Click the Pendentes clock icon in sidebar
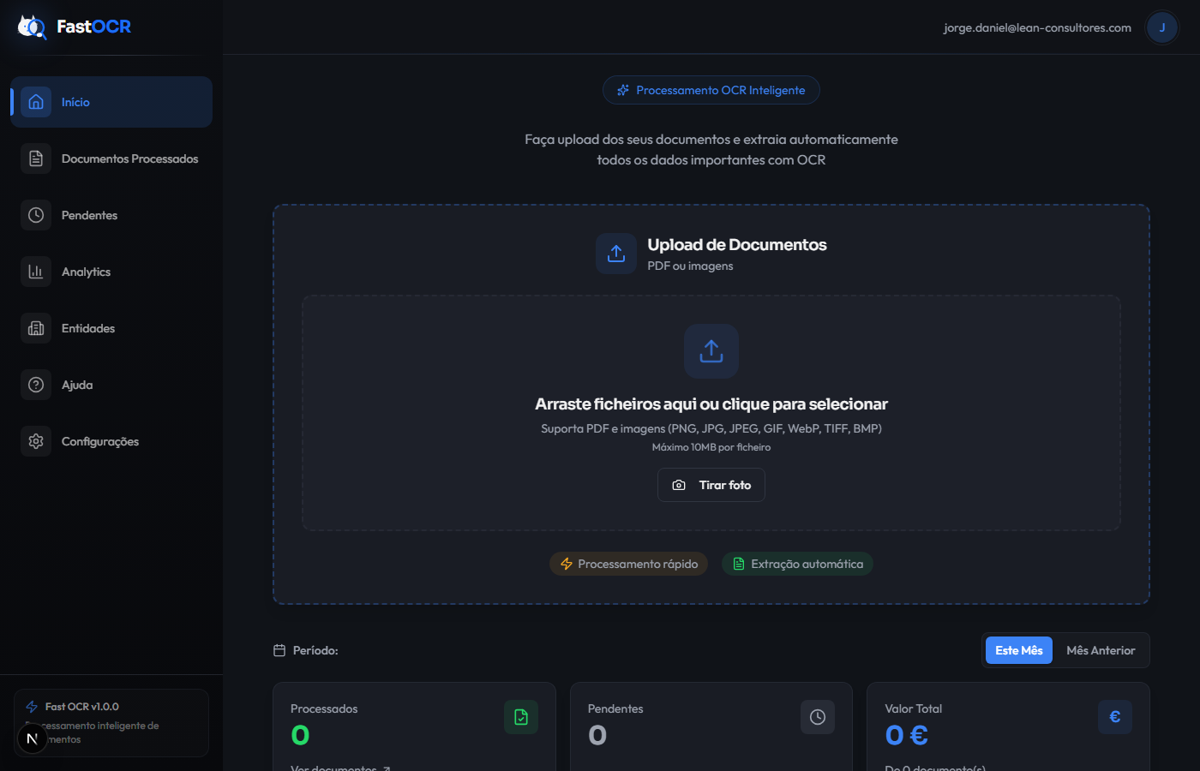The width and height of the screenshot is (1200, 771). click(36, 215)
